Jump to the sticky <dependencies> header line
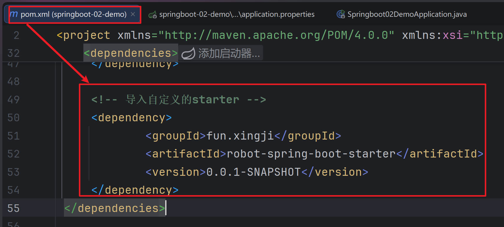Image resolution: width=504 pixels, height=227 pixels. pyautogui.click(x=130, y=53)
